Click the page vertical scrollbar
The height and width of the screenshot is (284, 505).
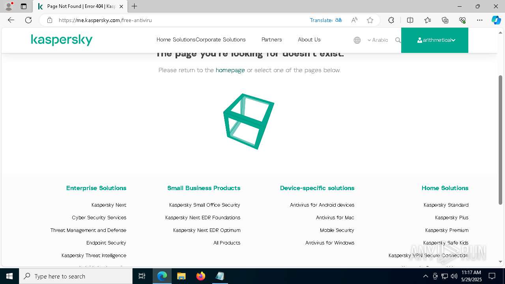click(x=501, y=140)
